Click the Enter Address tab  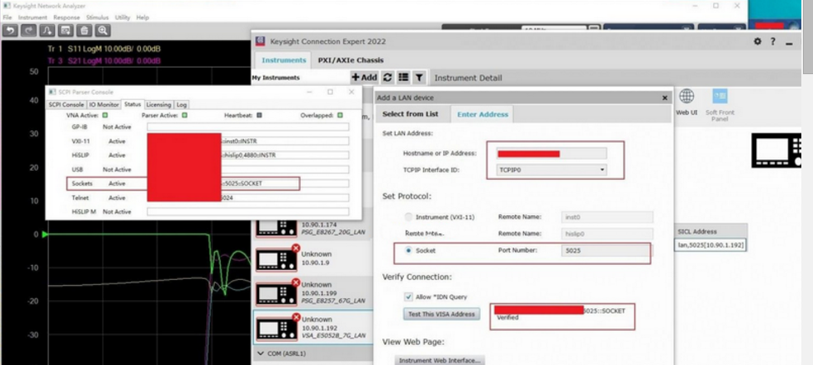pyautogui.click(x=482, y=114)
